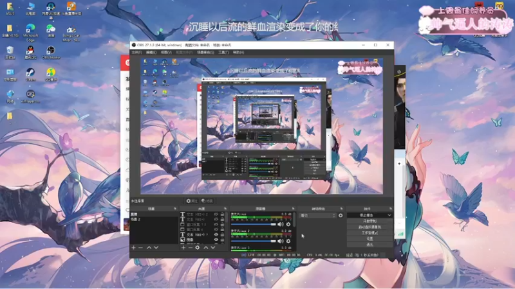Open the OBS Studio desktop shortcut

coord(51,52)
